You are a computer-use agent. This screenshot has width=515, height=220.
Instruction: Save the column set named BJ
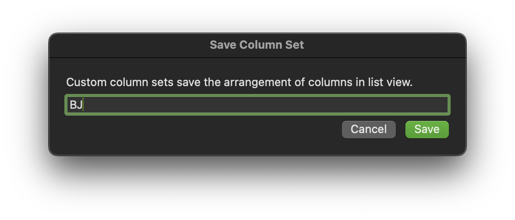[427, 130]
